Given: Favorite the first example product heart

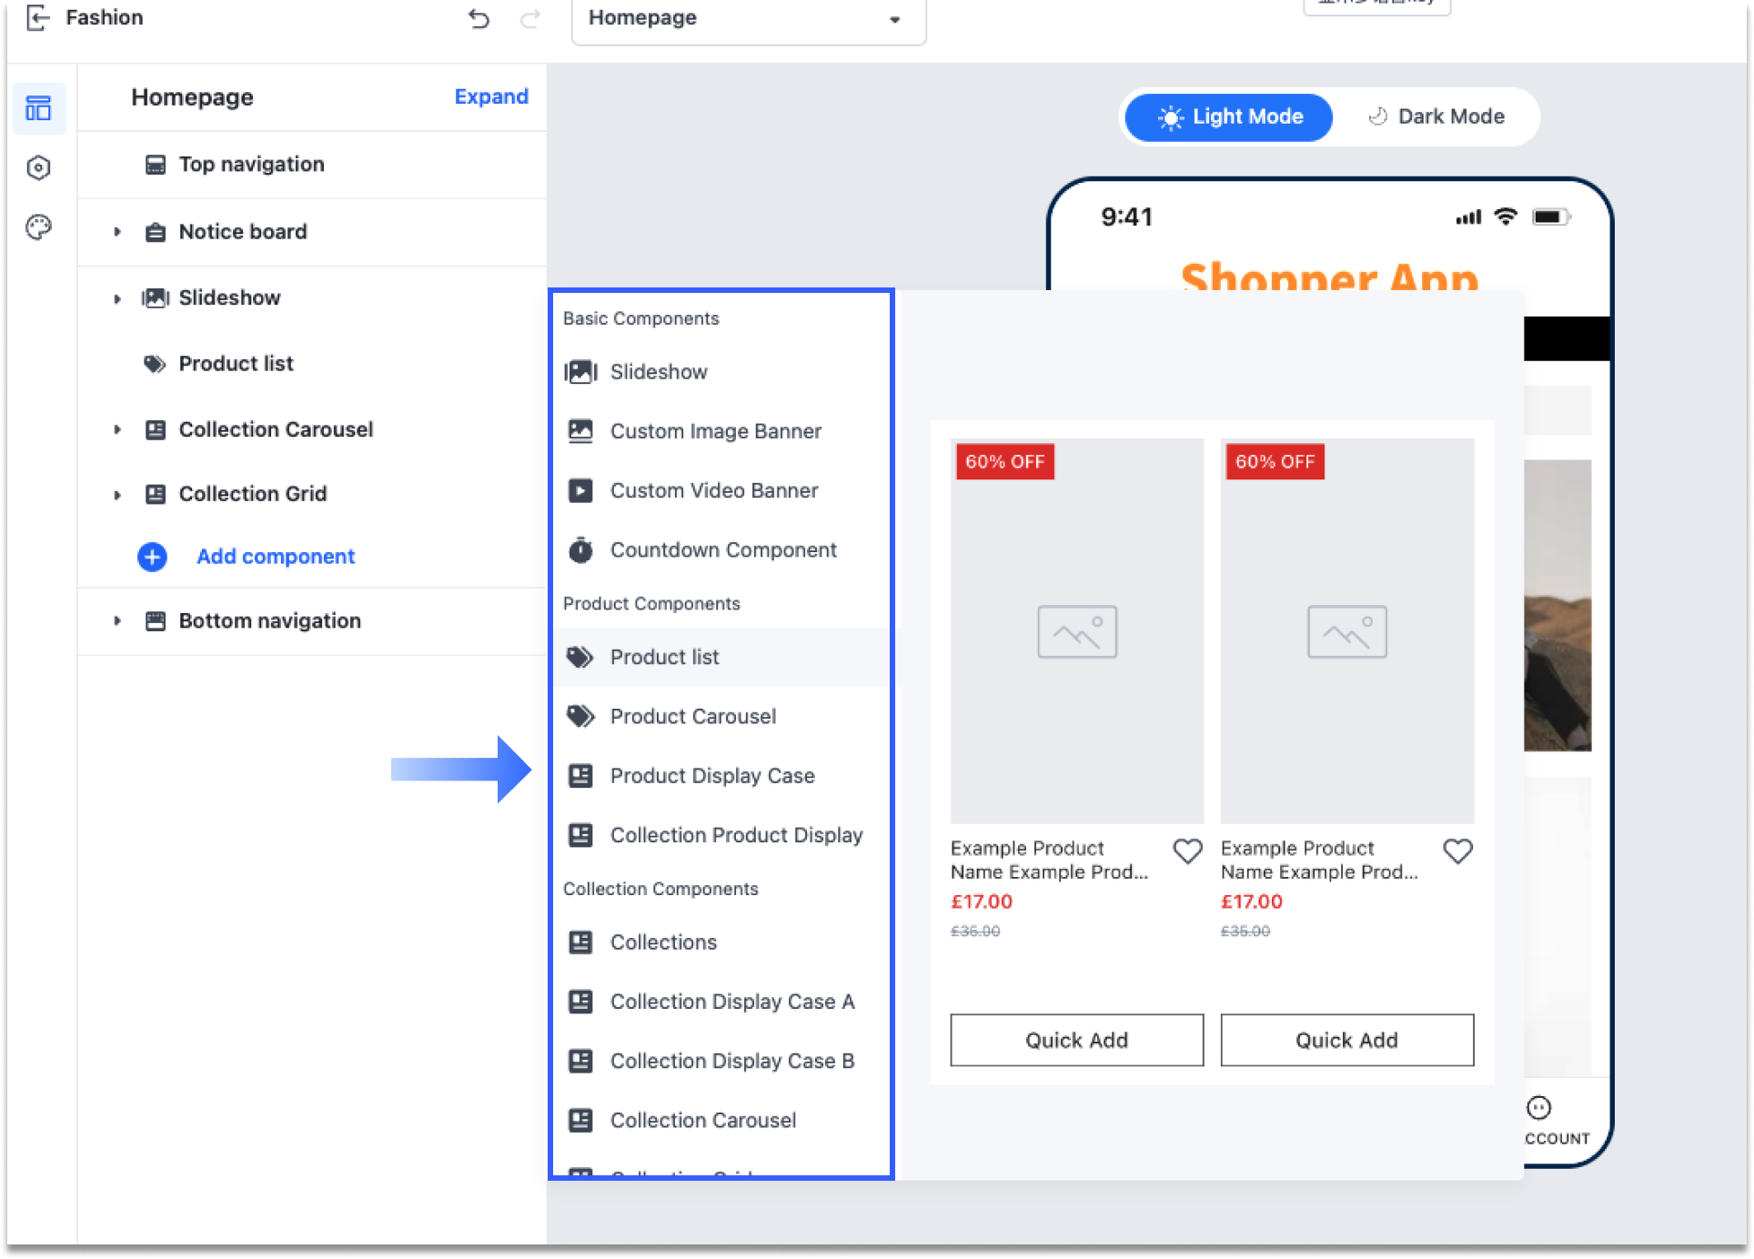Looking at the screenshot, I should (x=1187, y=851).
